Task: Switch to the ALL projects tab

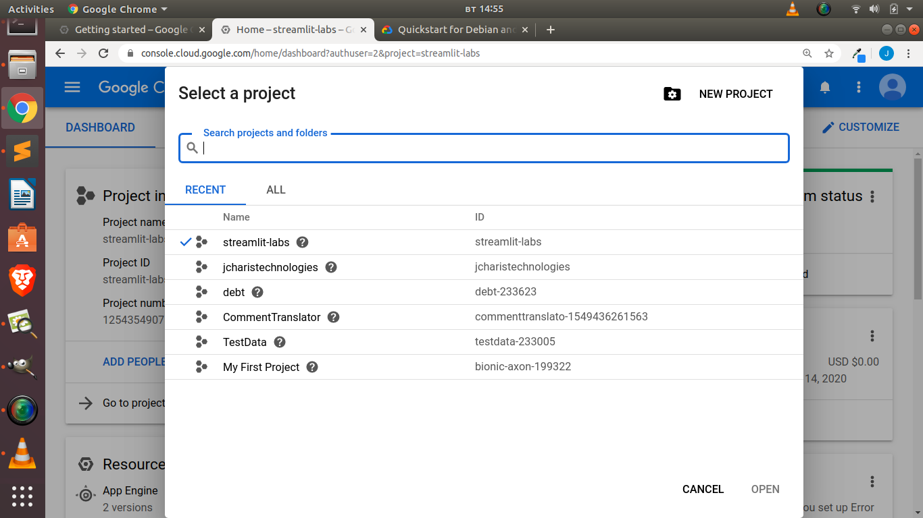Action: pyautogui.click(x=276, y=190)
